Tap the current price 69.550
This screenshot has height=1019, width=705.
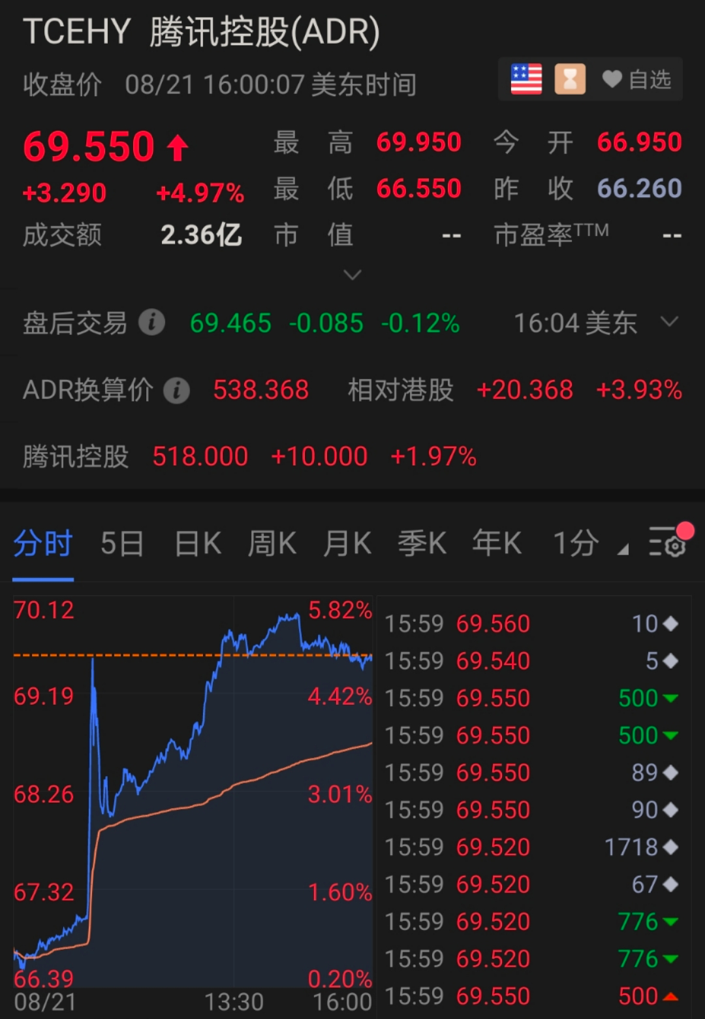coord(89,146)
